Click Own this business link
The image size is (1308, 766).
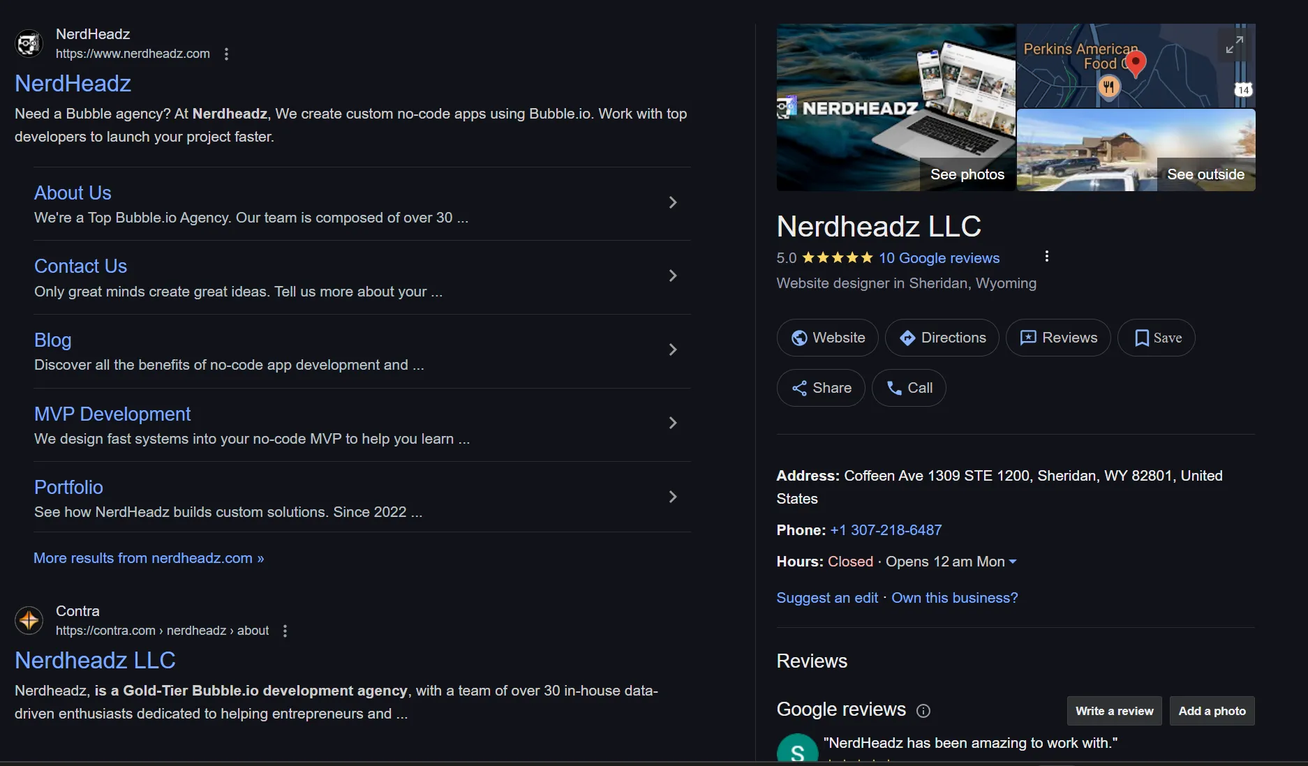pyautogui.click(x=954, y=598)
